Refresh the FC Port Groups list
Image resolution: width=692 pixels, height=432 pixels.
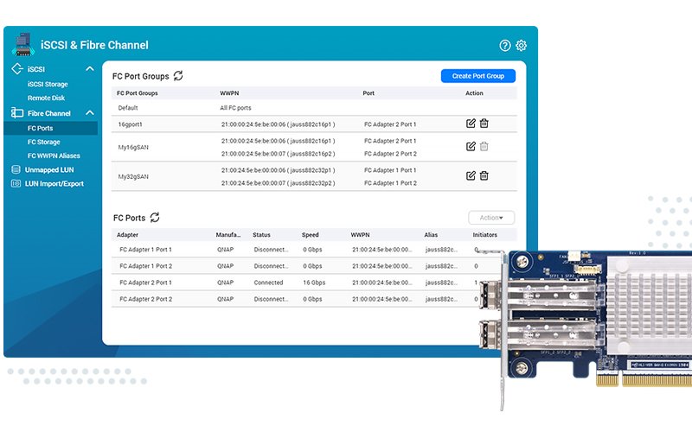(178, 76)
